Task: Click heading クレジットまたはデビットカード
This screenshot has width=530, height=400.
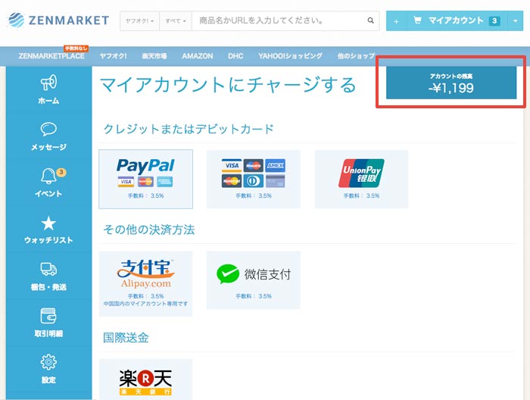Action: coord(189,129)
